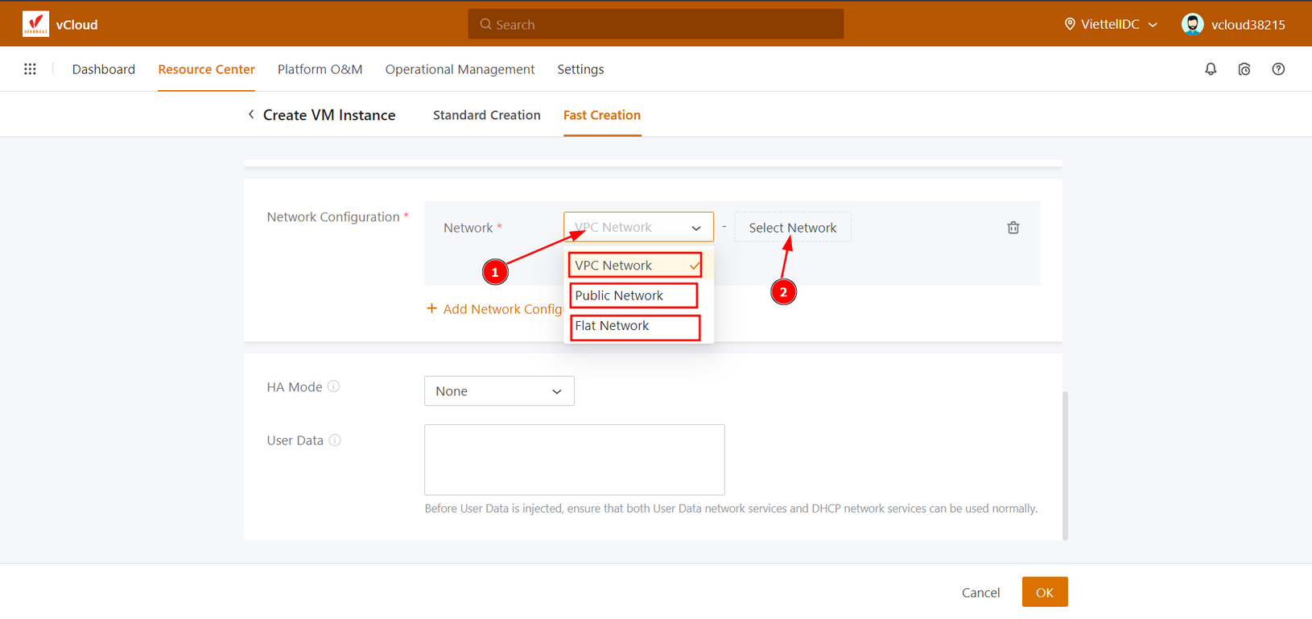1312x619 pixels.
Task: Click the Select Network button
Action: [x=792, y=228]
